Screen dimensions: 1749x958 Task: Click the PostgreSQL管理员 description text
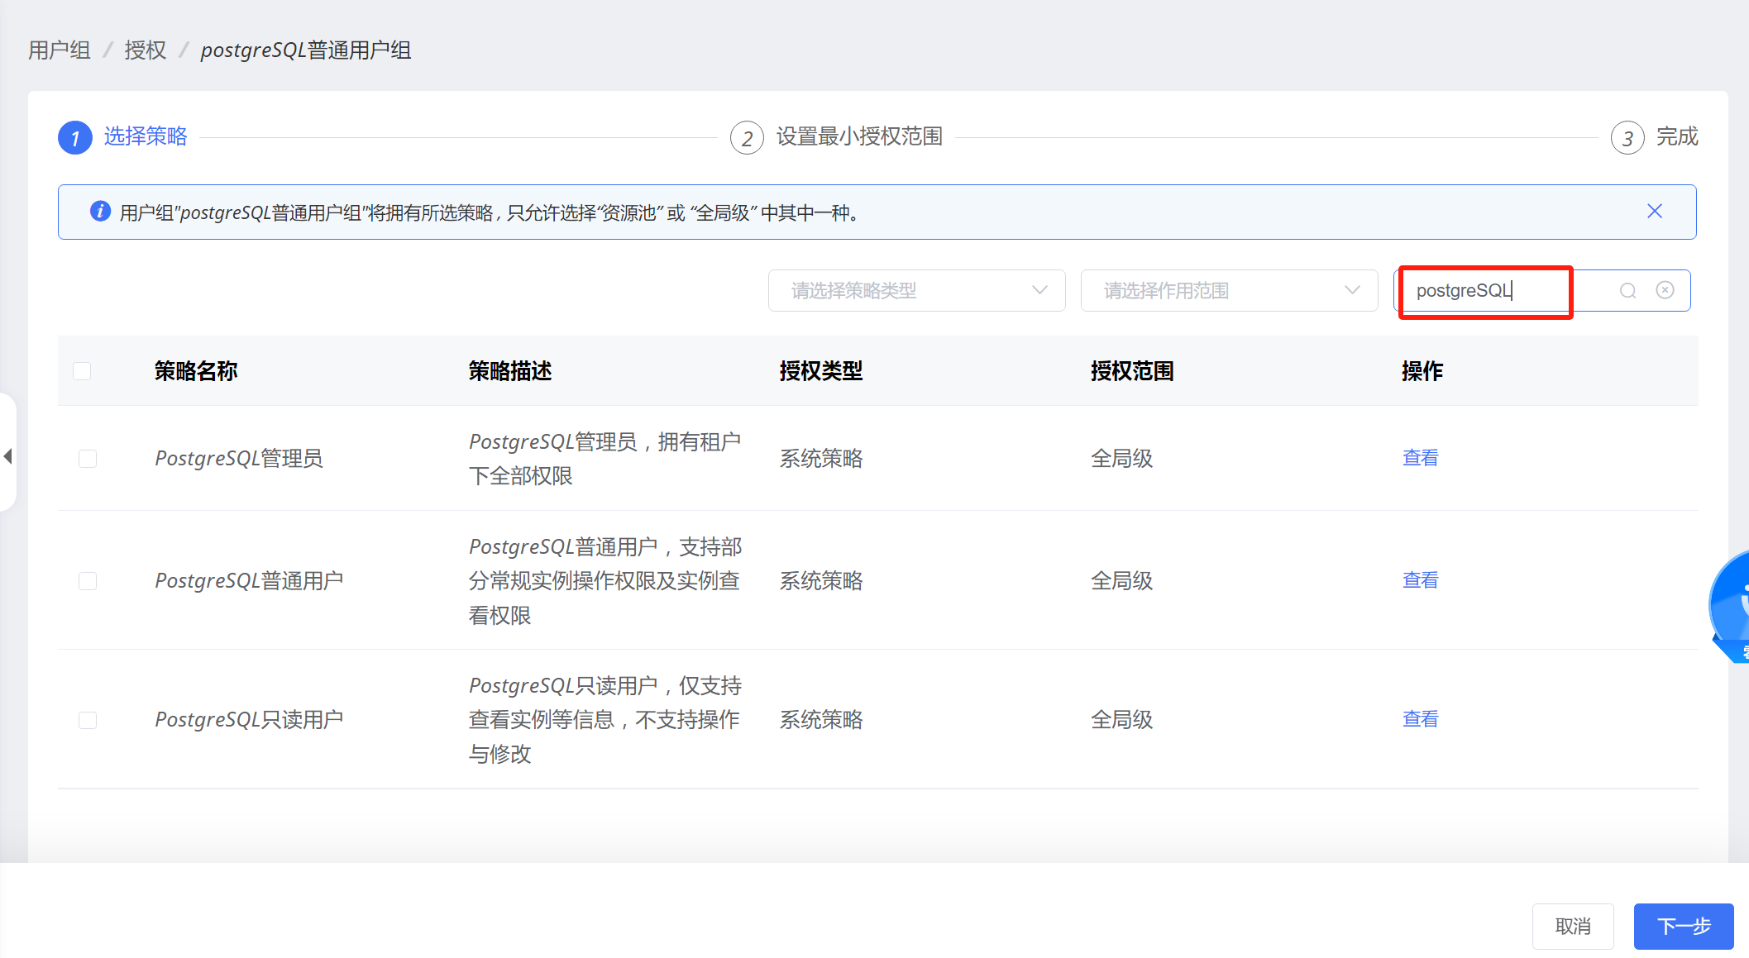(605, 459)
